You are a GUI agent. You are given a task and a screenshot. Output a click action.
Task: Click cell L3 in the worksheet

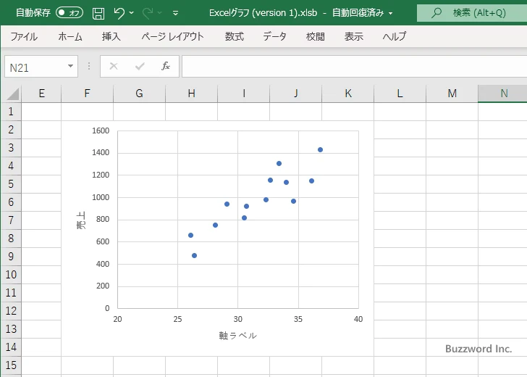[400, 148]
